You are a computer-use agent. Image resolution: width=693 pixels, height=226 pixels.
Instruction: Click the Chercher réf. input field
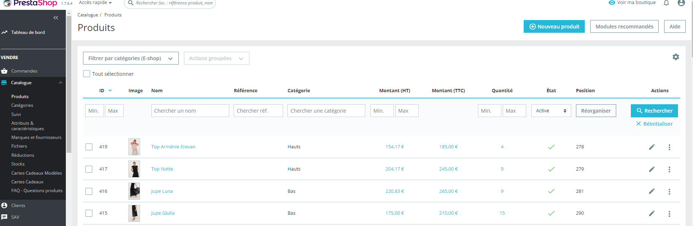(x=258, y=111)
